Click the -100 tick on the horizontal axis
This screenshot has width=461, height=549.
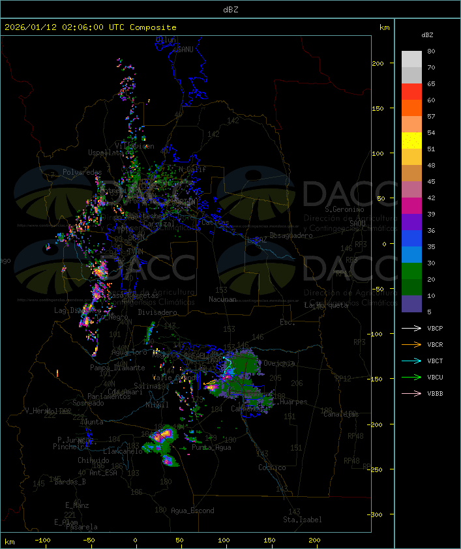[x=42, y=541]
